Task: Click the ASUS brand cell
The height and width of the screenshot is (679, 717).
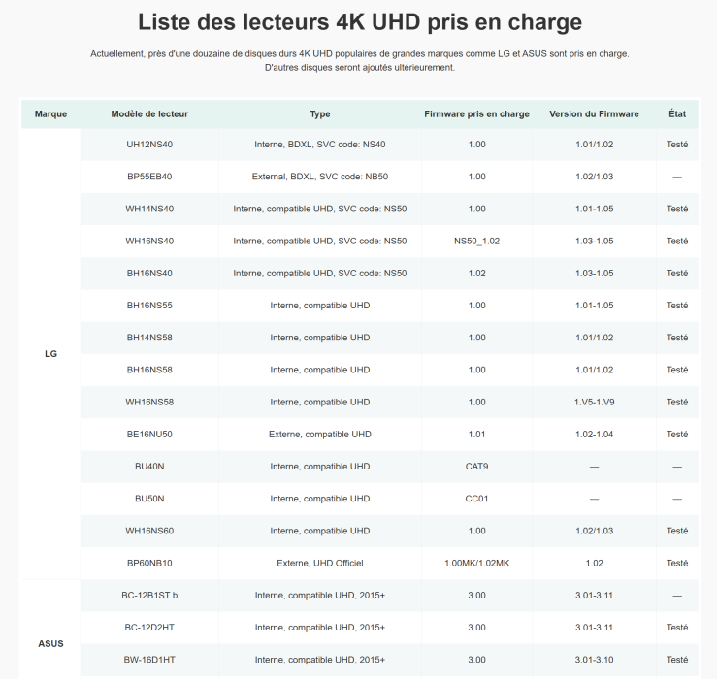Action: [50, 643]
